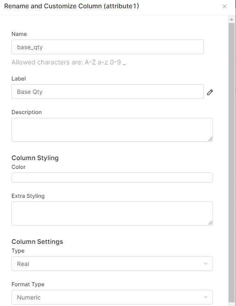The height and width of the screenshot is (306, 236).
Task: Click the Format Type label
Action: pyautogui.click(x=28, y=284)
